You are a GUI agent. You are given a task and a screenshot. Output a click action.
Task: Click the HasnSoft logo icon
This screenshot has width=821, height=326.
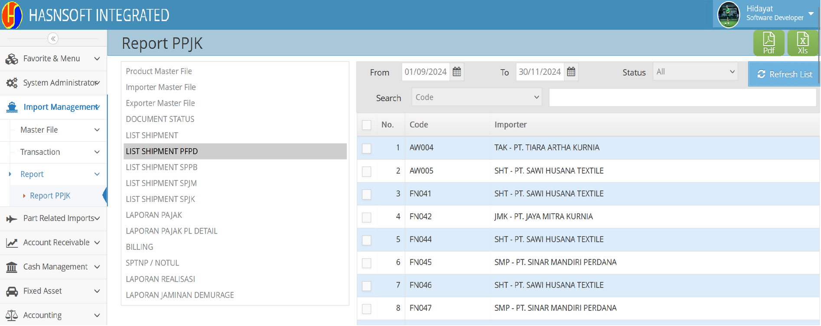point(12,15)
